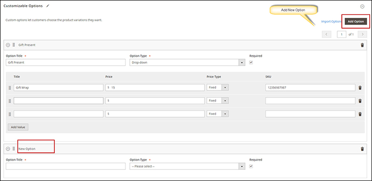Image resolution: width=372 pixels, height=181 pixels.
Task: Open Price Type dropdown in third value row
Action: point(218,114)
